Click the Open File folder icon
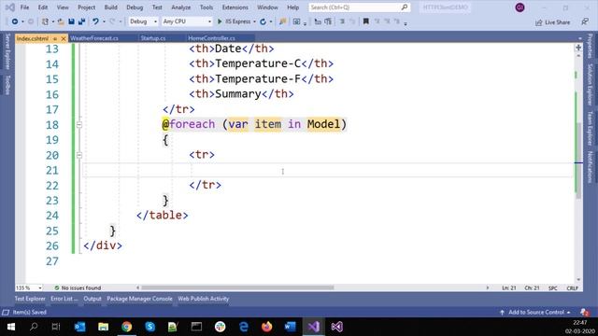The image size is (598, 336). tap(61, 21)
